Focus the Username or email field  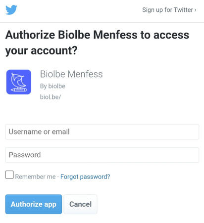(x=102, y=132)
